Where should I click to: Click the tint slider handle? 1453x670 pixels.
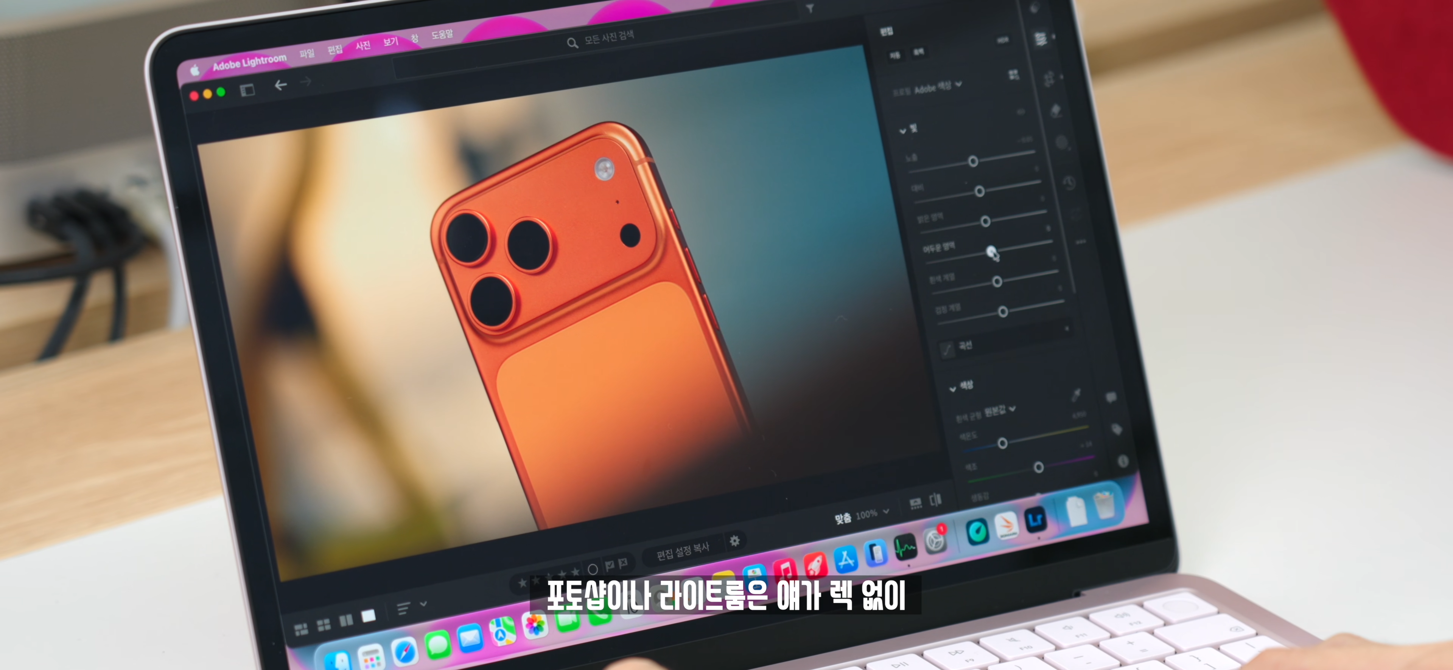[x=1038, y=467]
